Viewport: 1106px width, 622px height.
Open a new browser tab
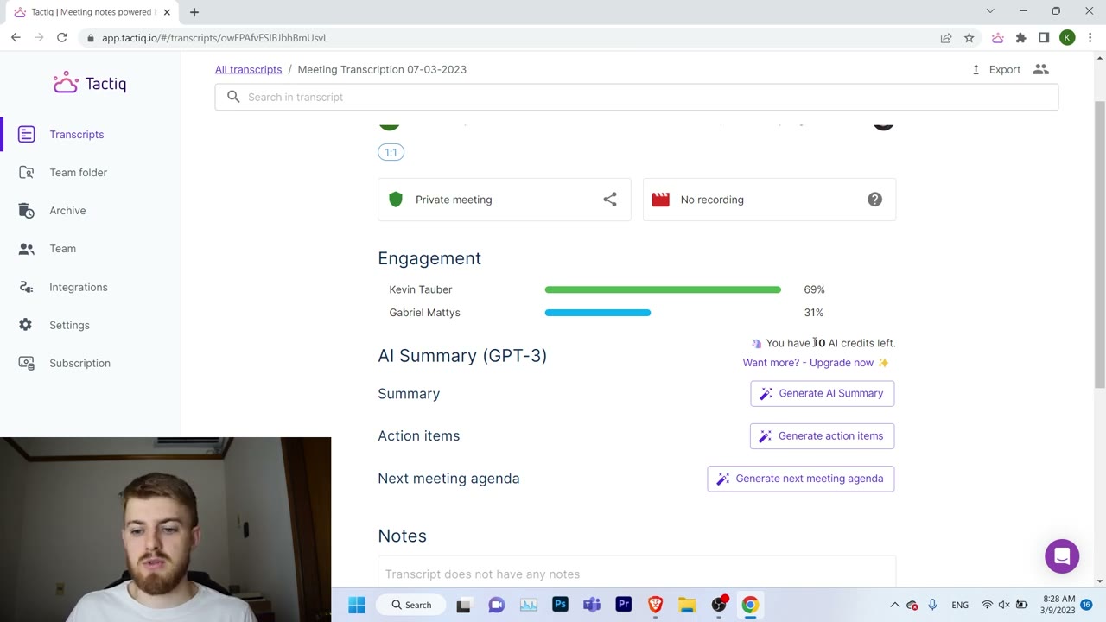pyautogui.click(x=194, y=12)
